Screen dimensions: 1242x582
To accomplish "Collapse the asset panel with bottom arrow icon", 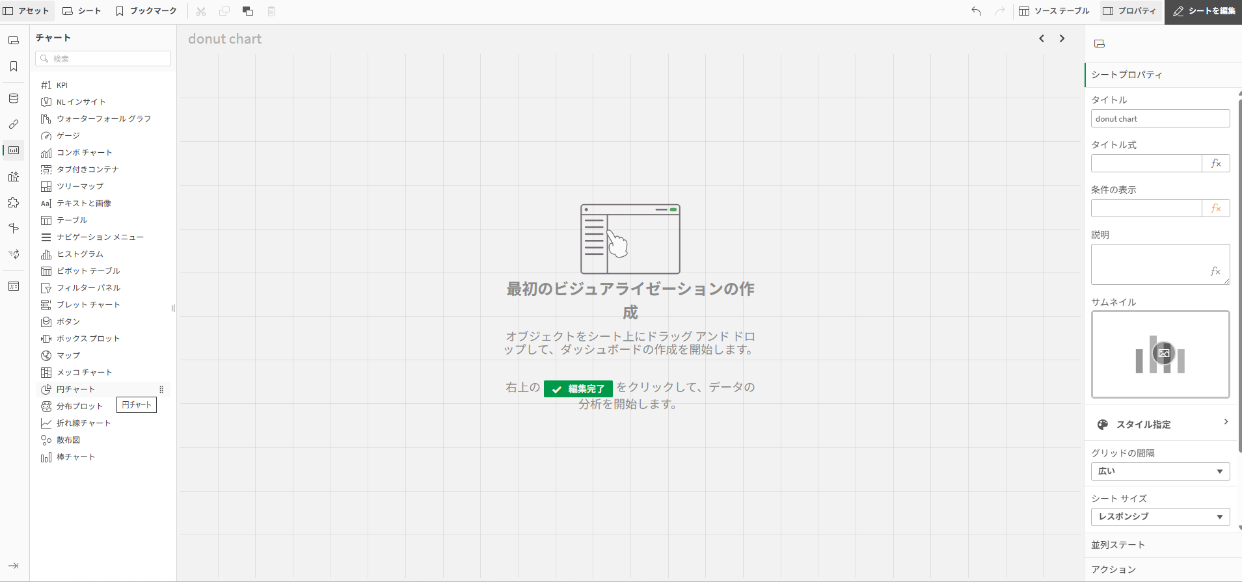I will (x=14, y=566).
